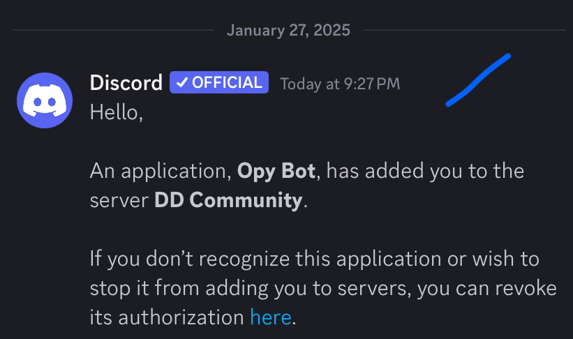The width and height of the screenshot is (573, 339).
Task: Click the 'Hello,' greeting line
Action: pos(117,112)
